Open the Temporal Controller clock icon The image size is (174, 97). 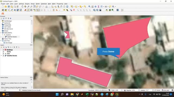pyautogui.click(x=64, y=6)
